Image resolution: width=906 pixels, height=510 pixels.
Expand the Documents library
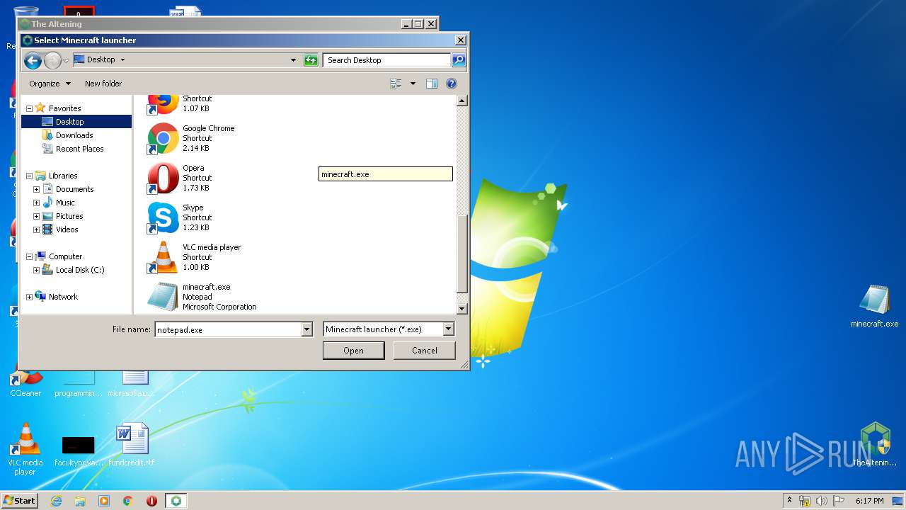point(36,189)
